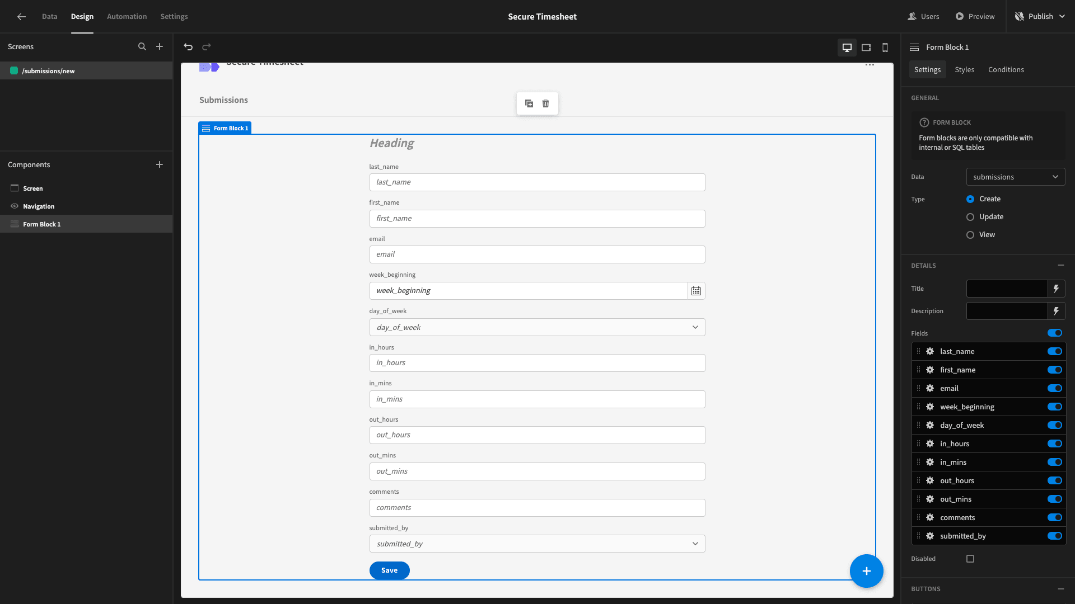Switch to desktop preview icon

pos(847,48)
